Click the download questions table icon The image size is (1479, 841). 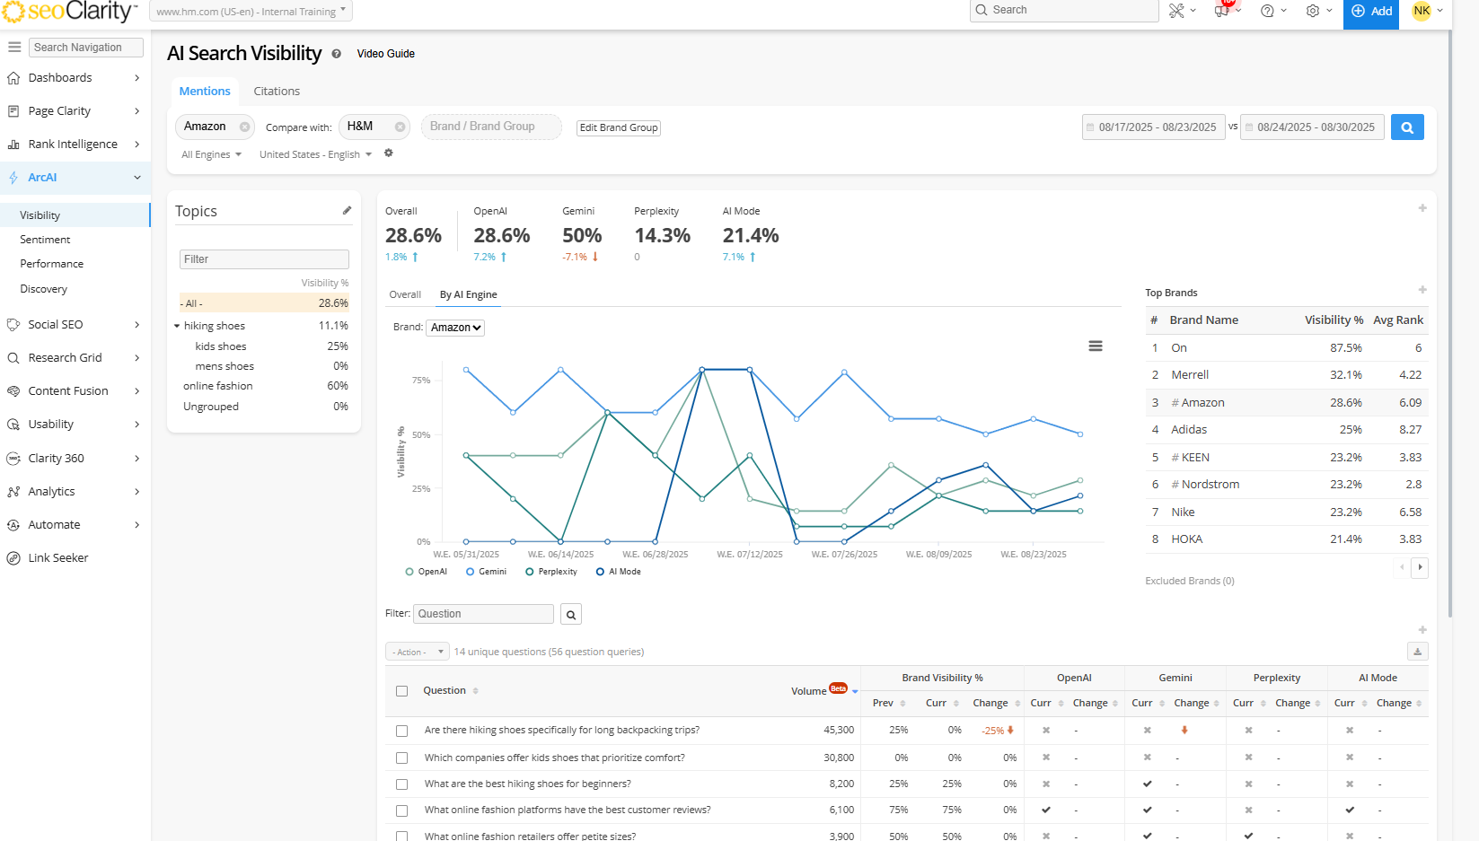[1417, 652]
